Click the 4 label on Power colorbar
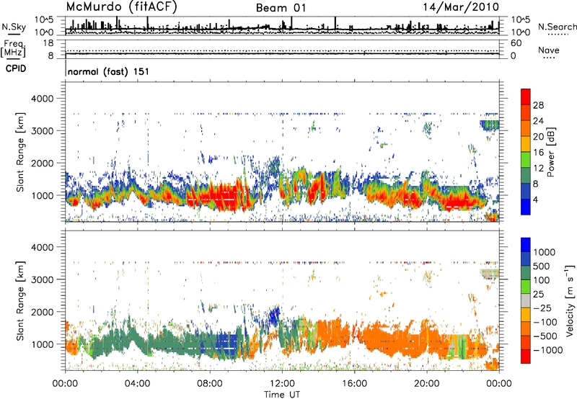Viewport: 577px width, 399px height. [536, 200]
